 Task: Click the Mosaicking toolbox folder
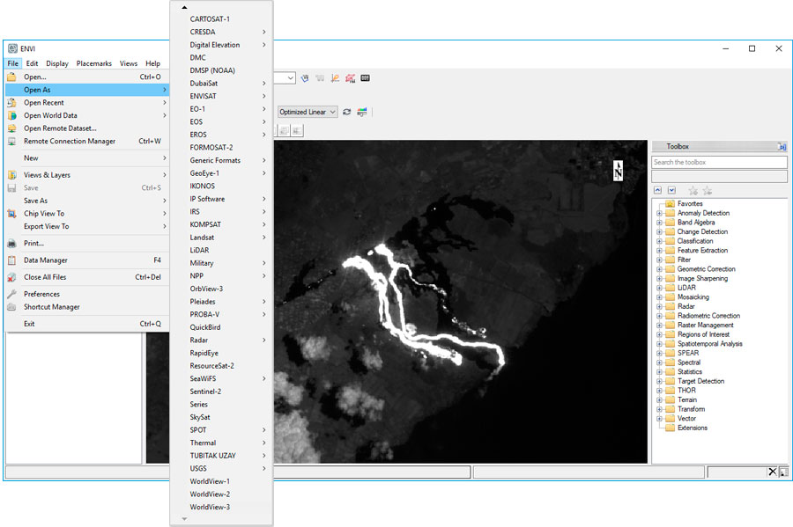click(x=688, y=297)
